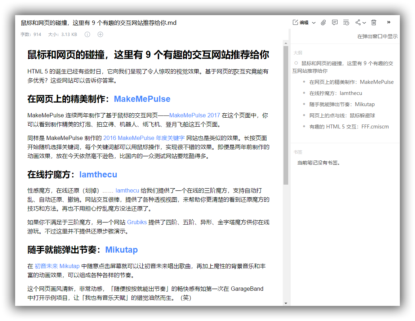Go to outline item 网页上的点与线：鼠标躲避球
The width and height of the screenshot is (415, 321).
[342, 116]
